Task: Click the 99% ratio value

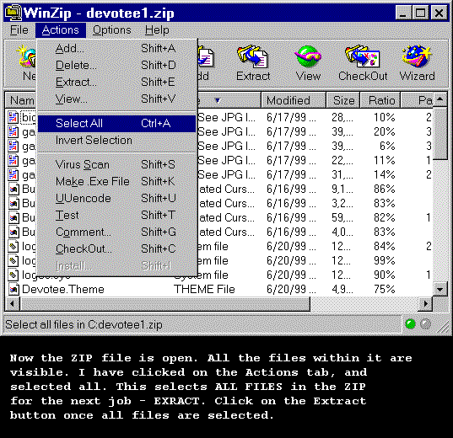Action: click(x=384, y=260)
